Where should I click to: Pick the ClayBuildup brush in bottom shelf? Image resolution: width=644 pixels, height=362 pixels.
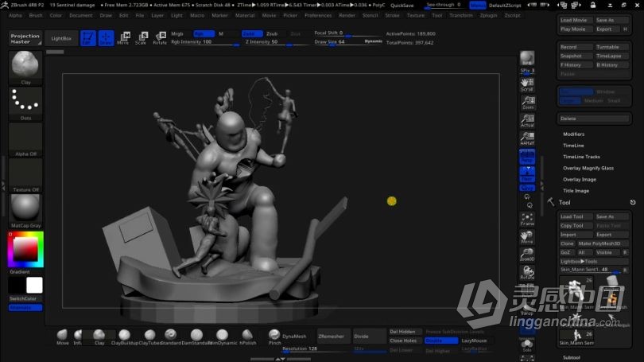tap(125, 337)
